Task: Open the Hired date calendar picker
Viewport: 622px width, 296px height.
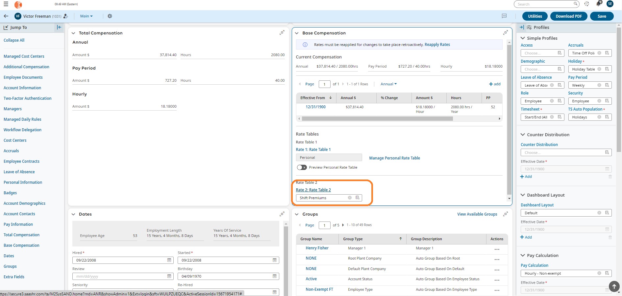Action: pos(169,260)
